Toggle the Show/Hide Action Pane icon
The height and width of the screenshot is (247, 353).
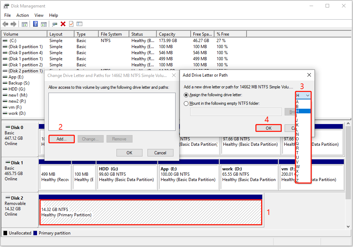pyautogui.click(x=44, y=24)
